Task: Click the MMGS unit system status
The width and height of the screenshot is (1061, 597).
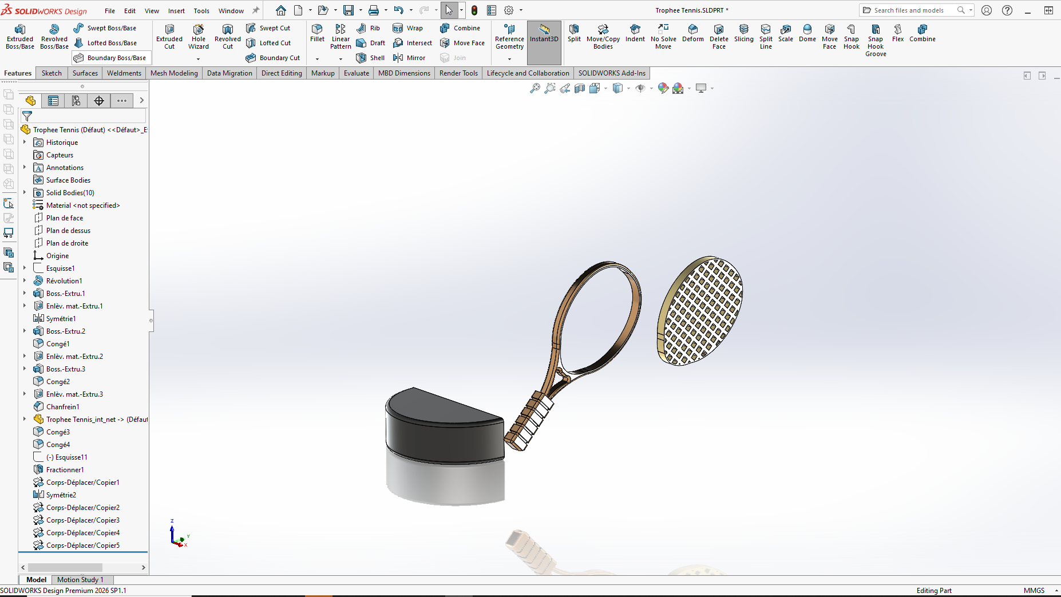Action: click(x=1034, y=591)
